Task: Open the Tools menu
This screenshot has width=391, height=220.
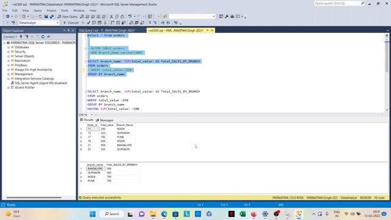Action: [x=65, y=10]
